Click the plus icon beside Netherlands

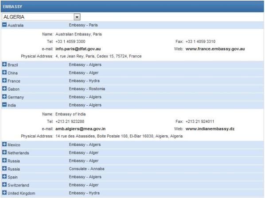pos(4,152)
